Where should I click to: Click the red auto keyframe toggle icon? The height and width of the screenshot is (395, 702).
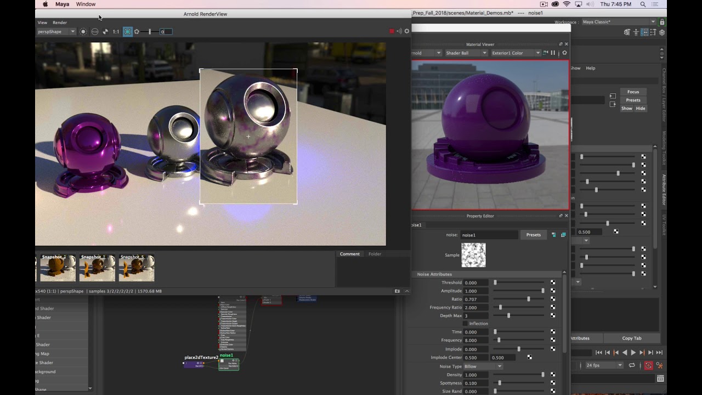[649, 365]
